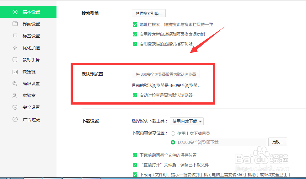Screen dimensions: 306x179
Task: Click the 标签设置 tab icon
Action: click(15, 36)
